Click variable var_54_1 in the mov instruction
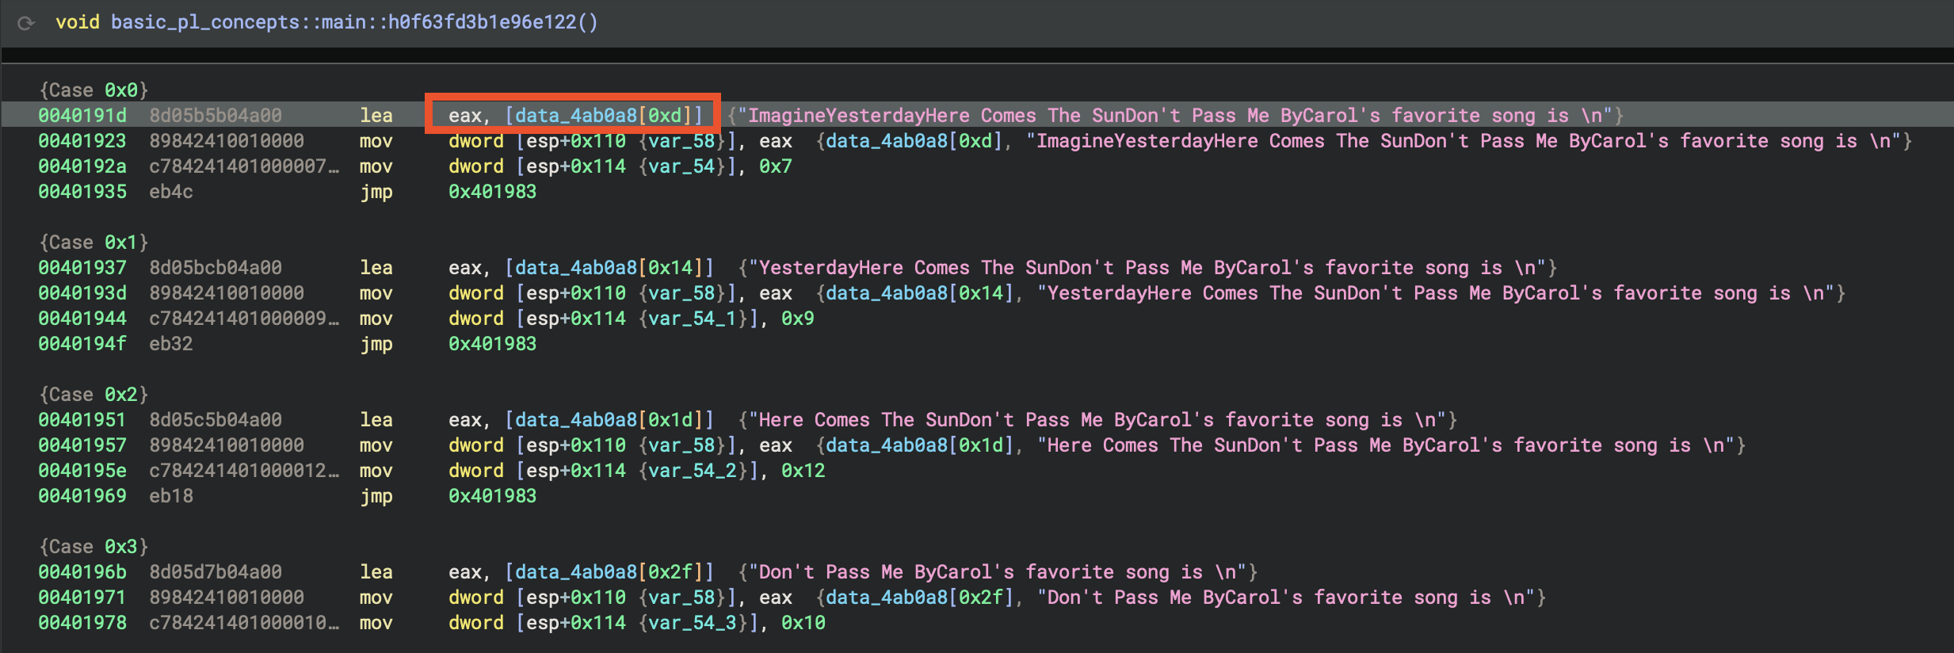Image resolution: width=1954 pixels, height=653 pixels. [x=693, y=319]
